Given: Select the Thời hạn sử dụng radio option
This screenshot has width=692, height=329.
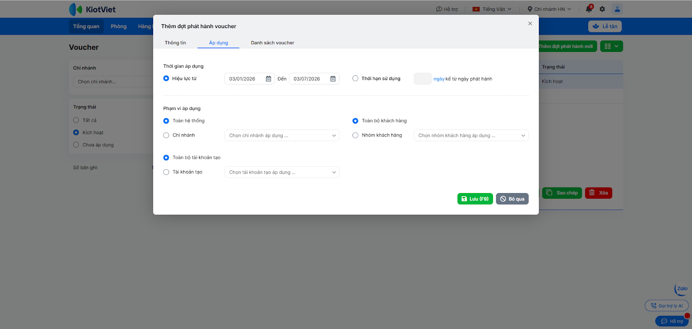Looking at the screenshot, I should pos(356,79).
